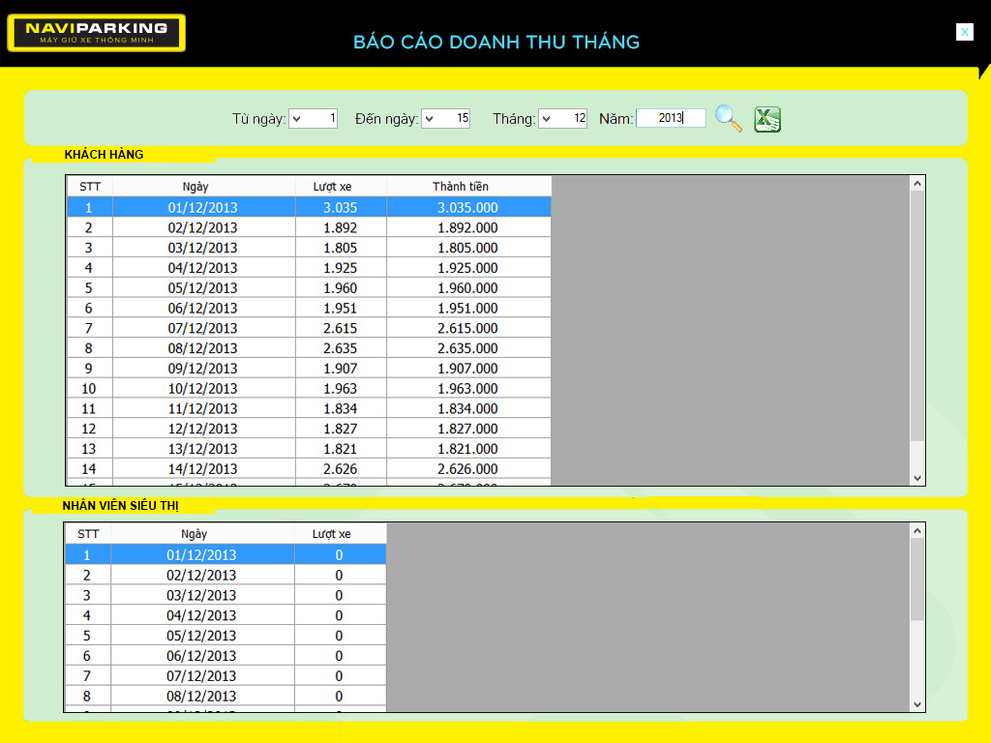Viewport: 991px width, 743px height.
Task: Expand the Tháng month dropdown
Action: coord(548,119)
